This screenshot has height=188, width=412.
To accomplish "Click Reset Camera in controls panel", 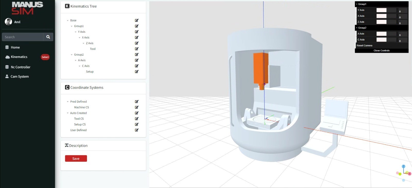I will point(364,46).
